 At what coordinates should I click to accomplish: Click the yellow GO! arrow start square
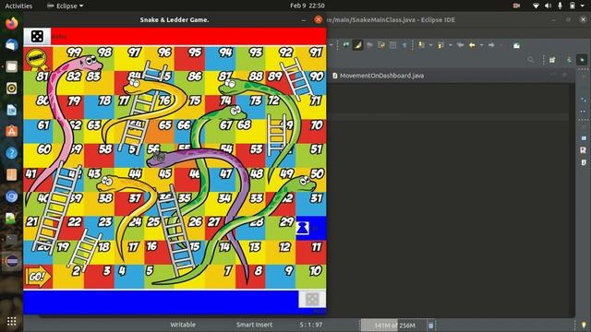pyautogui.click(x=38, y=277)
